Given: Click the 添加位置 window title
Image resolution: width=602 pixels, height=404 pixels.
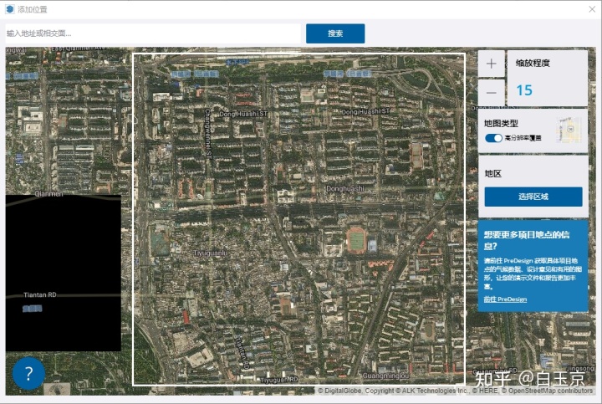Looking at the screenshot, I should tap(33, 9).
